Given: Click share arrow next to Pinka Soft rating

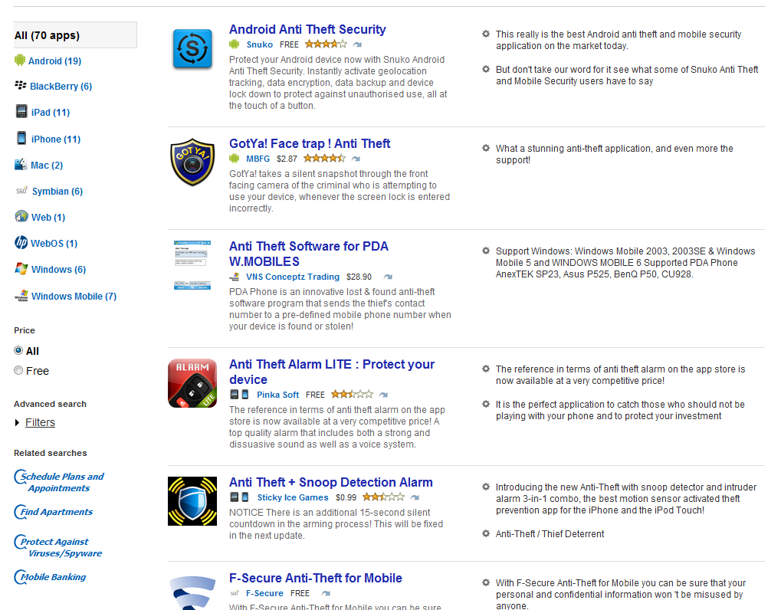Looking at the screenshot, I should tap(383, 395).
